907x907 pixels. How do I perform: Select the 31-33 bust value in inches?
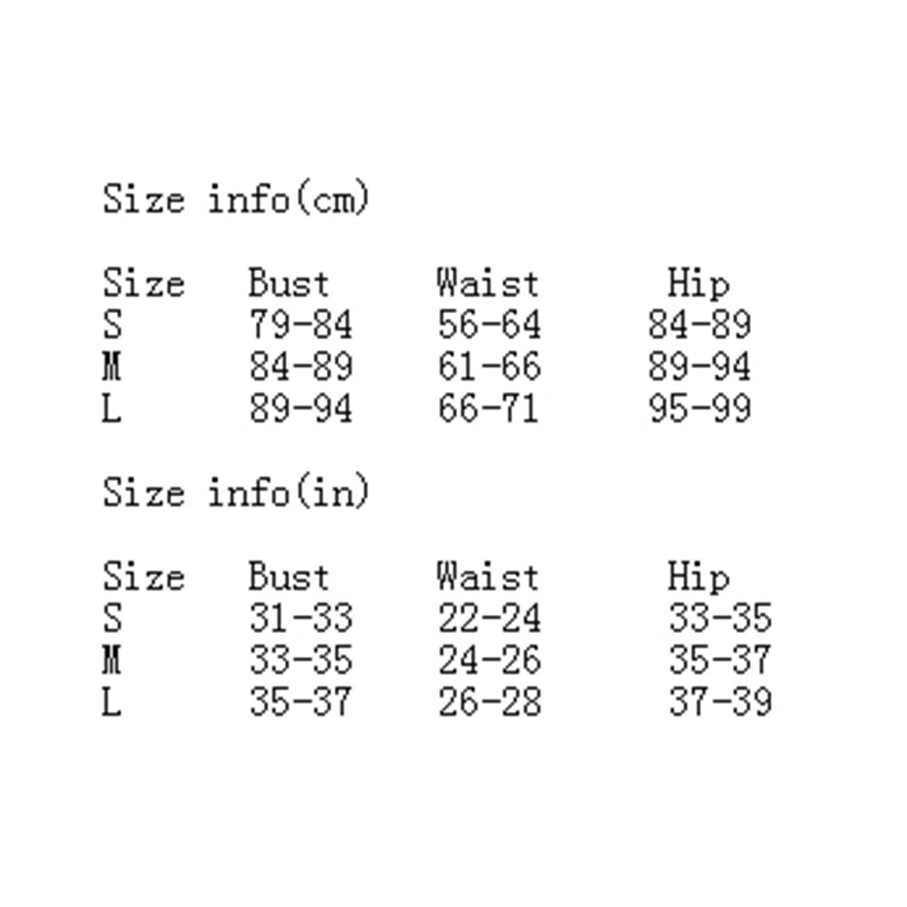[300, 619]
